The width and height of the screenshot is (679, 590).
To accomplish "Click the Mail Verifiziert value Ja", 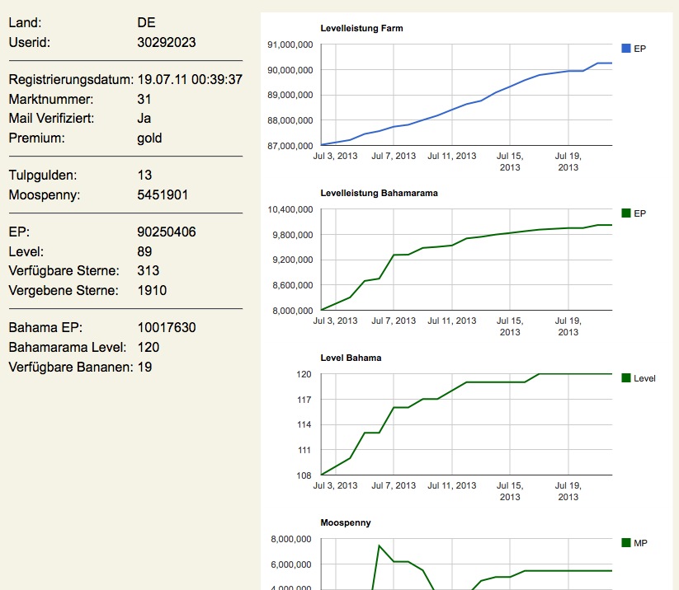I will [144, 119].
